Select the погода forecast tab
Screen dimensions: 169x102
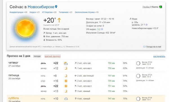pyautogui.click(x=37, y=56)
